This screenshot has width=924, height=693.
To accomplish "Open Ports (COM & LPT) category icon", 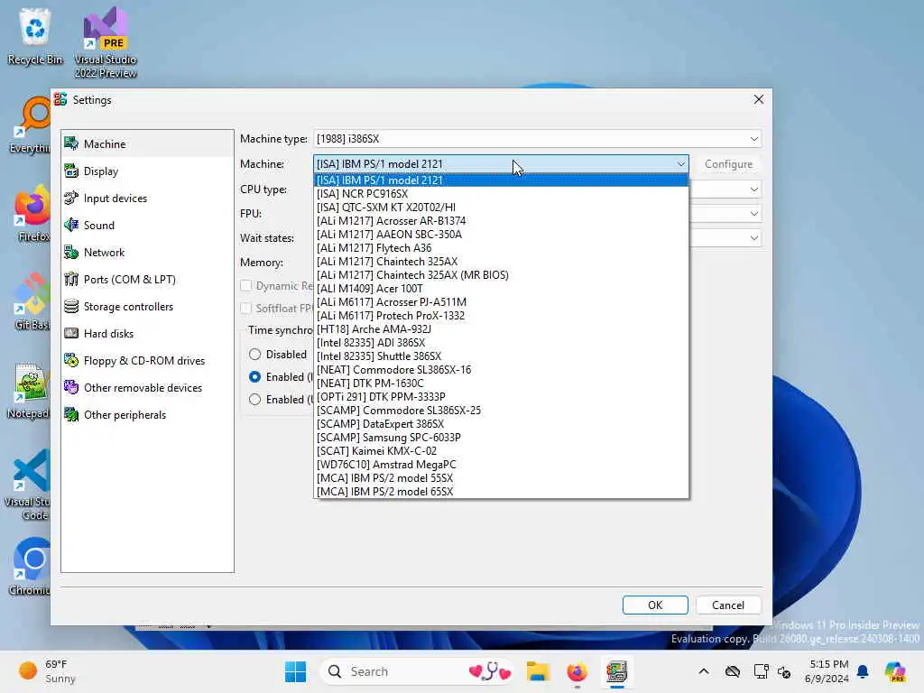I will coord(71,280).
